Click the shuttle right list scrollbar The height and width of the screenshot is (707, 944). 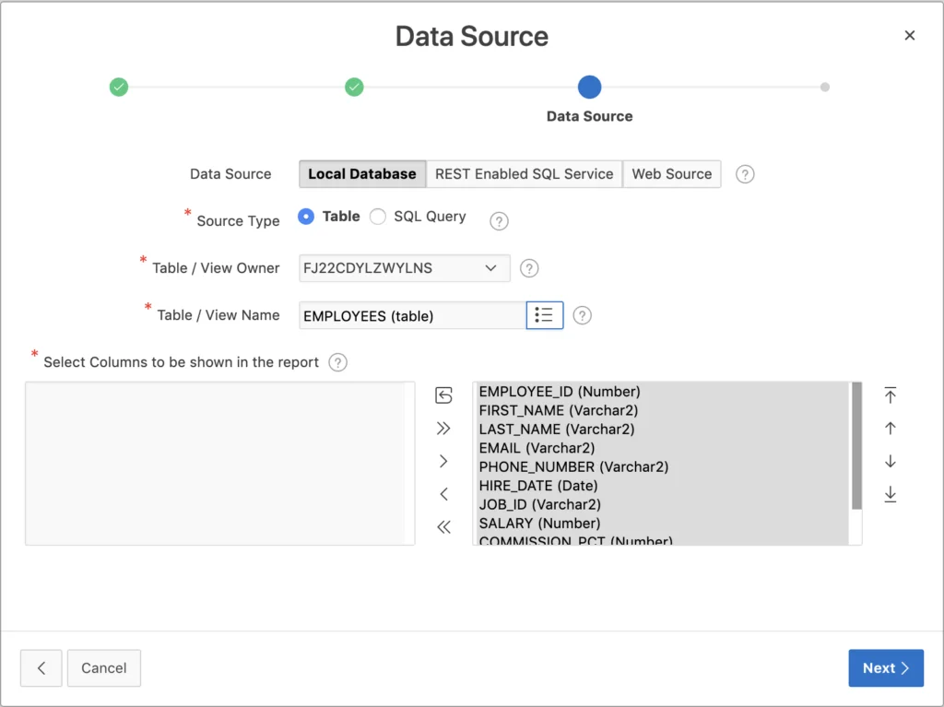click(856, 445)
